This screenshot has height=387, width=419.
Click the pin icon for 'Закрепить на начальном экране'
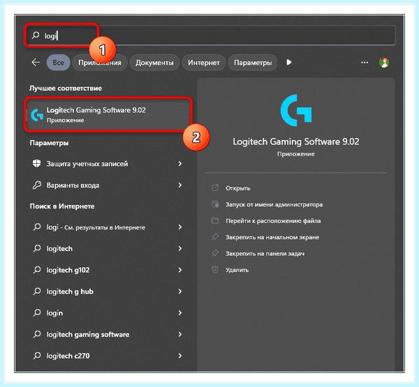215,237
